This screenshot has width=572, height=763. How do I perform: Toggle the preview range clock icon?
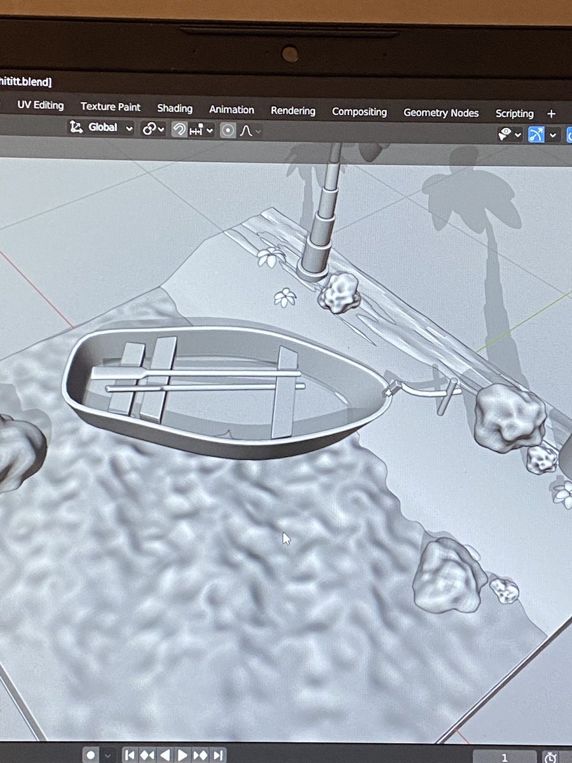551,757
